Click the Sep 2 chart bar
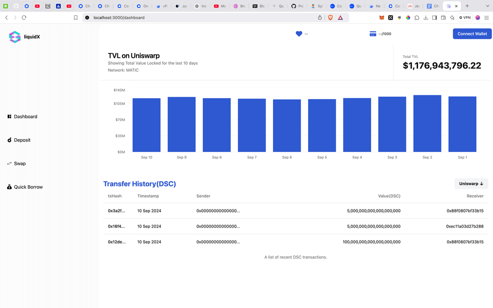 point(427,124)
